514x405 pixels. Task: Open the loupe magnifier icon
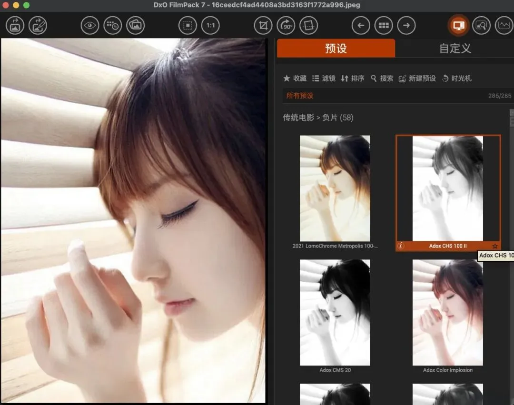pyautogui.click(x=481, y=25)
